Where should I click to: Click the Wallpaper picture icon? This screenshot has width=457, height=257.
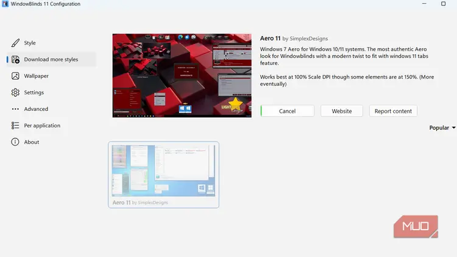pos(15,76)
